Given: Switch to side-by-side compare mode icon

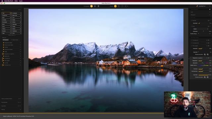Looking at the screenshot, I should [x=98, y=6].
